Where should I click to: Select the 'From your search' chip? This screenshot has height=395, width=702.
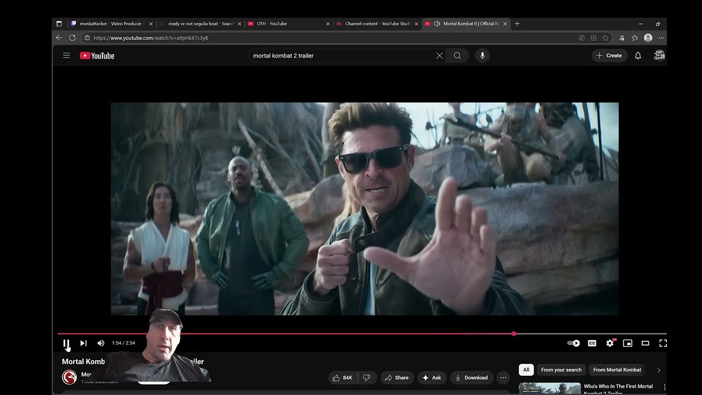pyautogui.click(x=561, y=370)
